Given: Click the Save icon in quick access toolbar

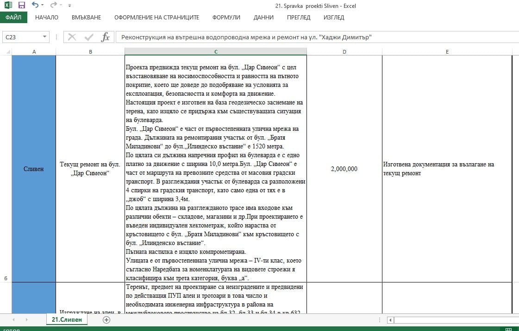Looking at the screenshot, I should pos(21,6).
